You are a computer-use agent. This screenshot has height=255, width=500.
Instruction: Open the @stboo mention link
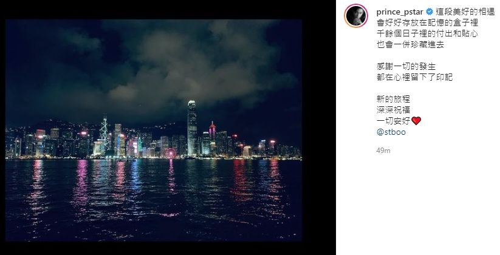(391, 132)
